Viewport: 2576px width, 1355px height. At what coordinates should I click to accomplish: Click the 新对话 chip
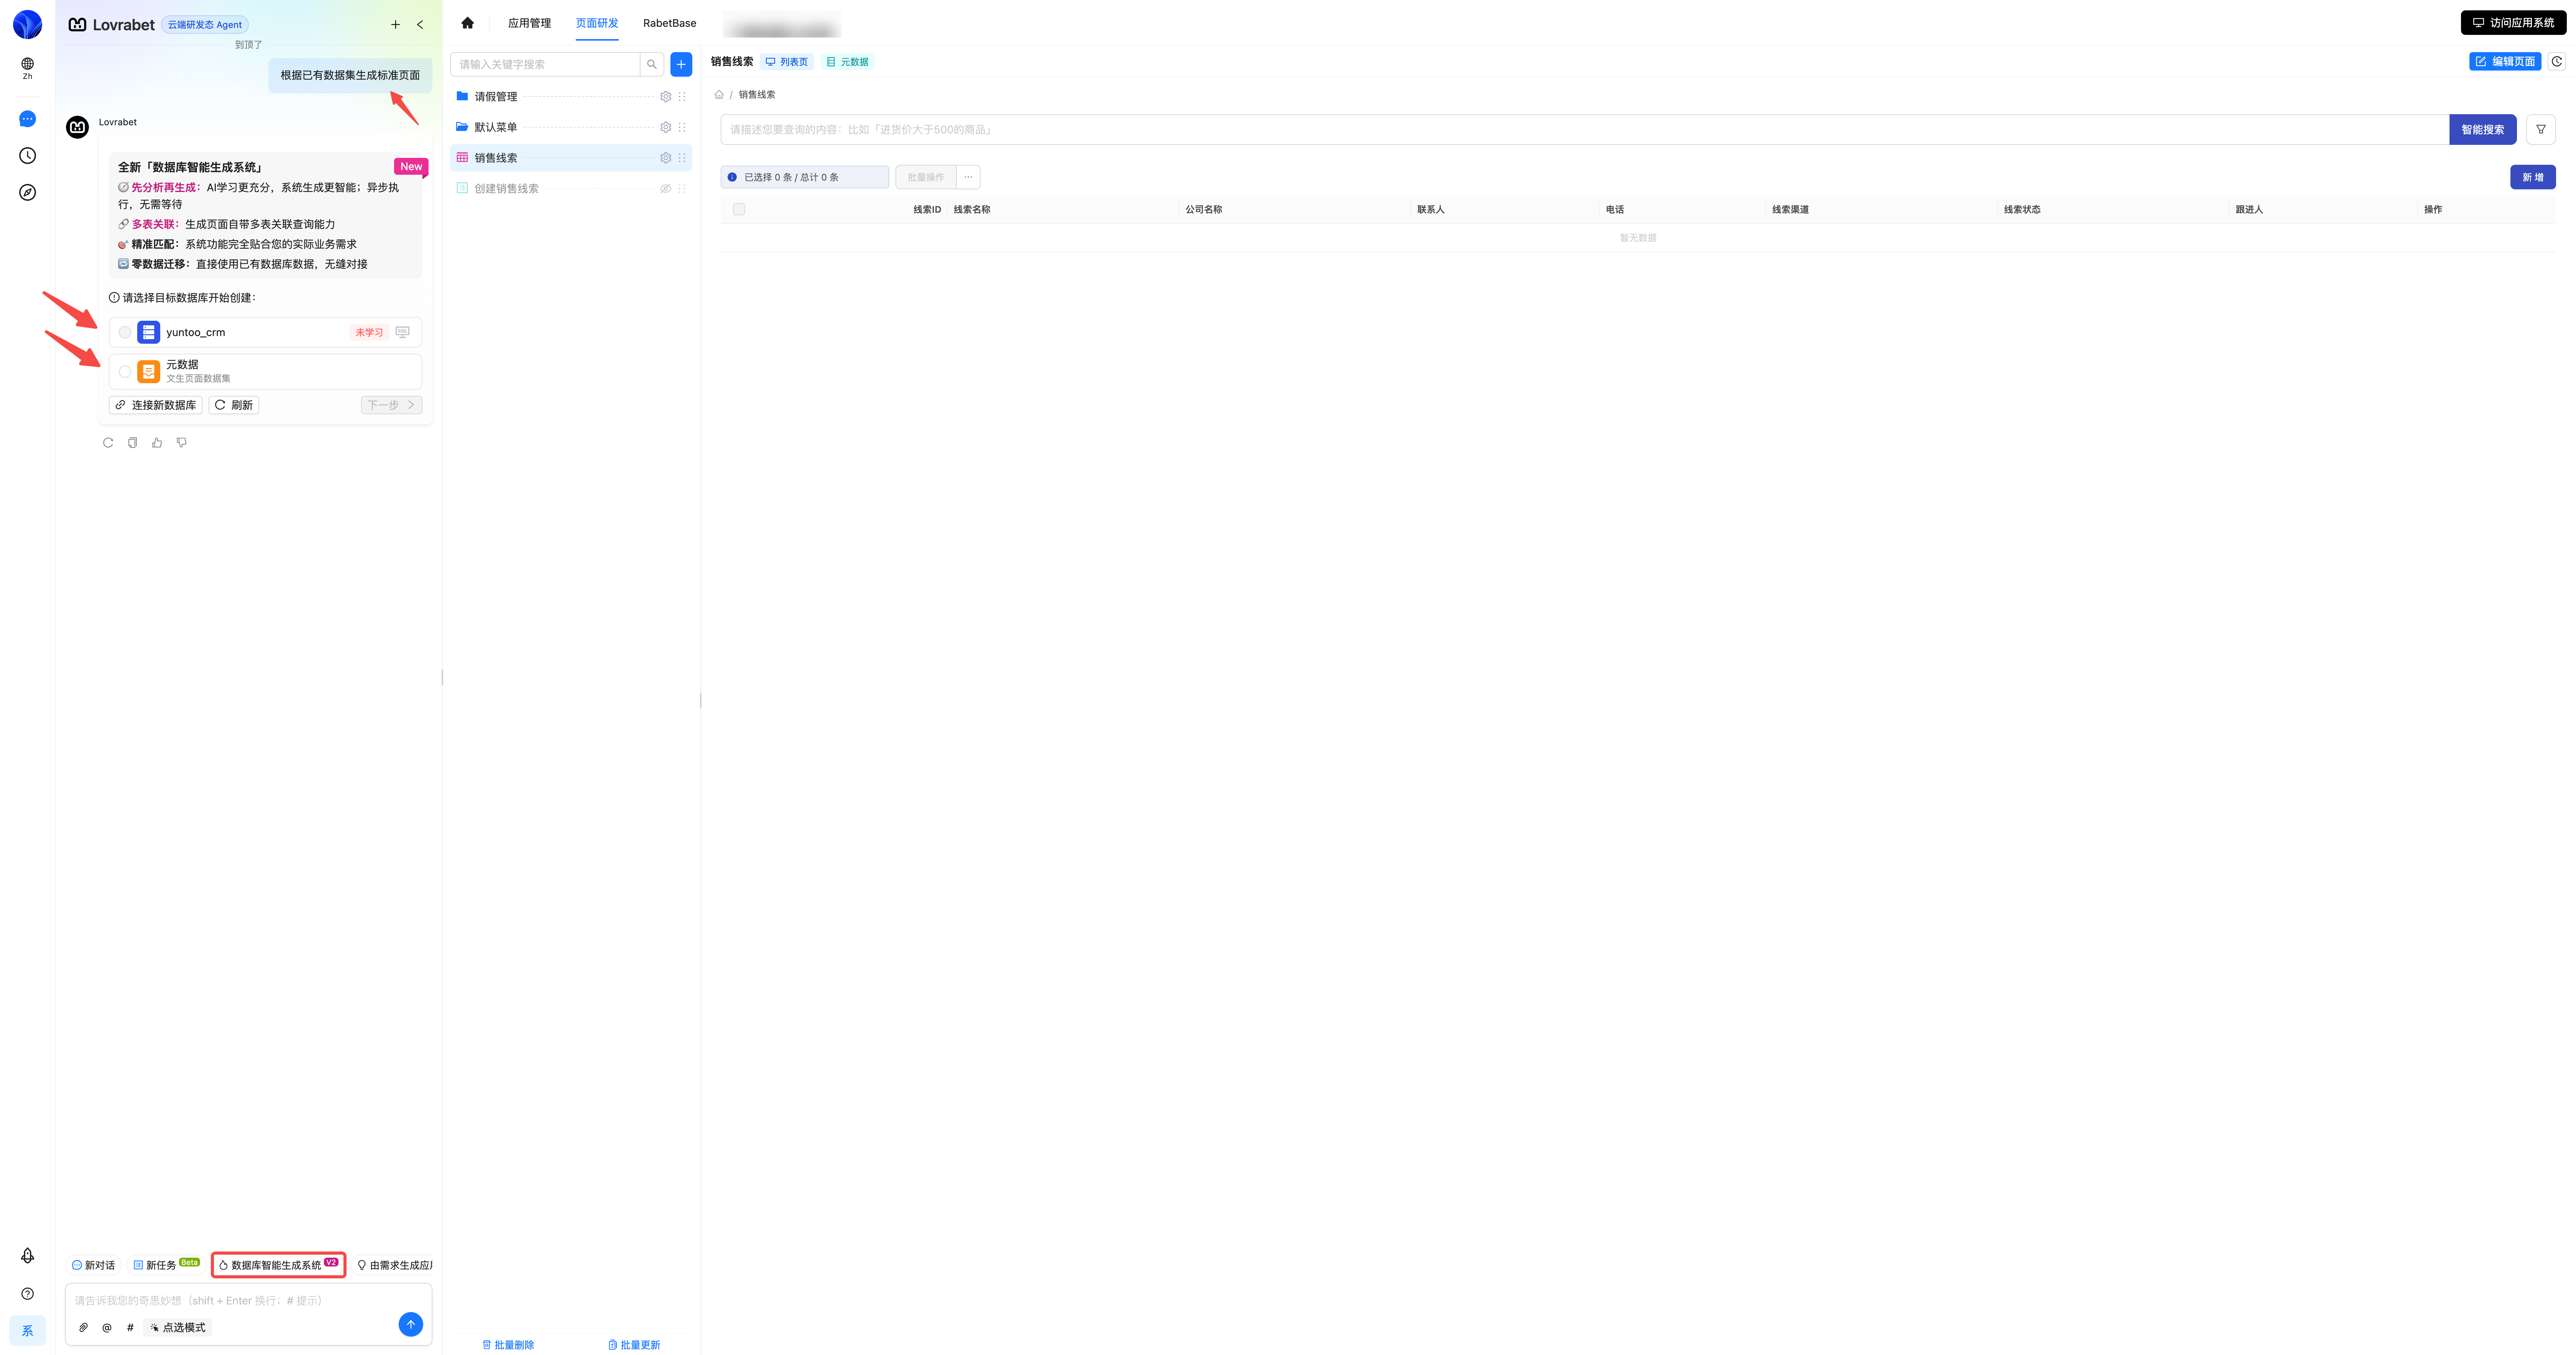click(x=94, y=1265)
